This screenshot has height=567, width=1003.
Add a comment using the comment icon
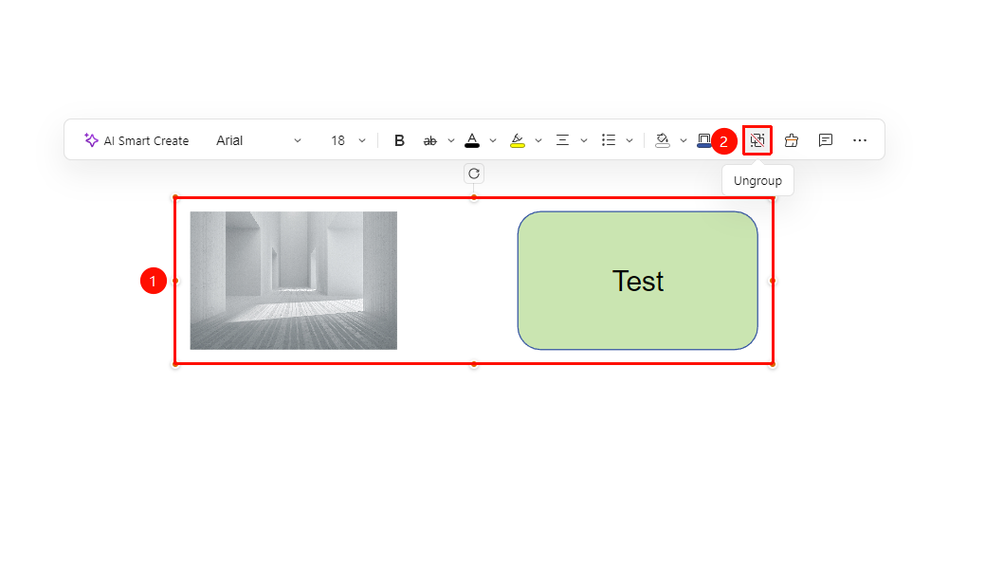[826, 140]
